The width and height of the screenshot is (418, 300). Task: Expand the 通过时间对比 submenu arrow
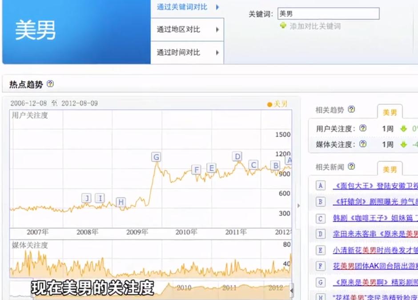click(217, 52)
